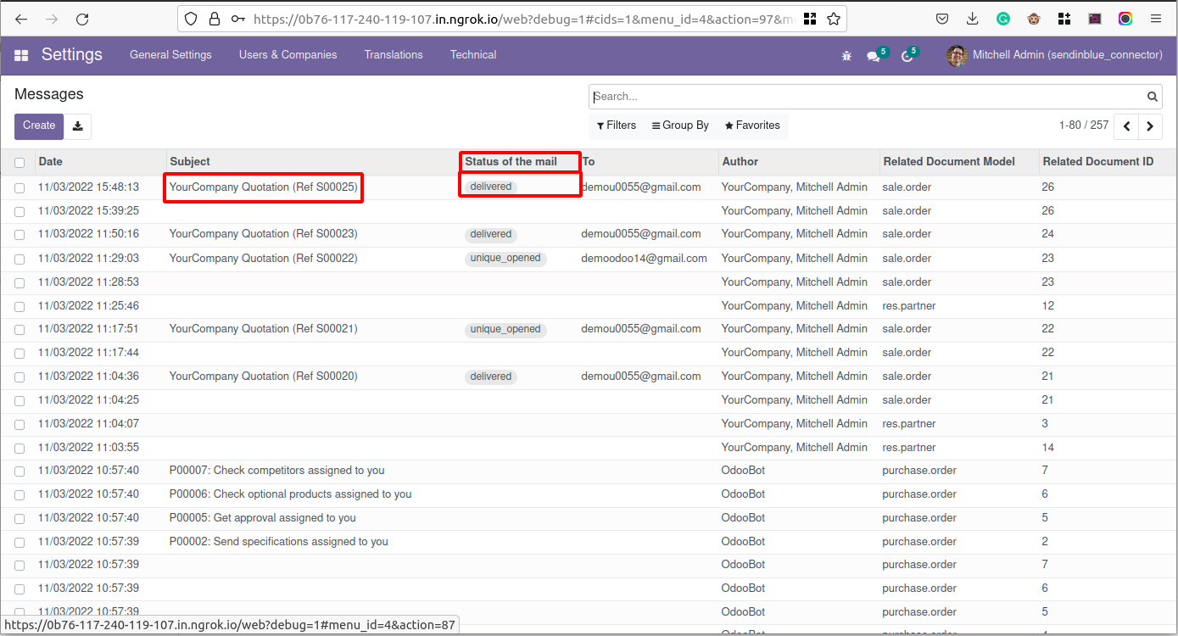Check the row for Quotation S00025
Image resolution: width=1178 pixels, height=636 pixels.
[20, 188]
